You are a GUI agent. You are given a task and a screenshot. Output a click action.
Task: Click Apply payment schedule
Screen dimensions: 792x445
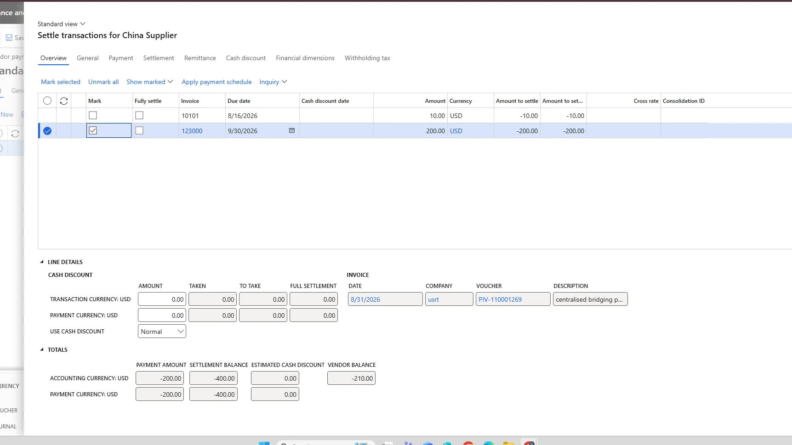click(x=217, y=82)
